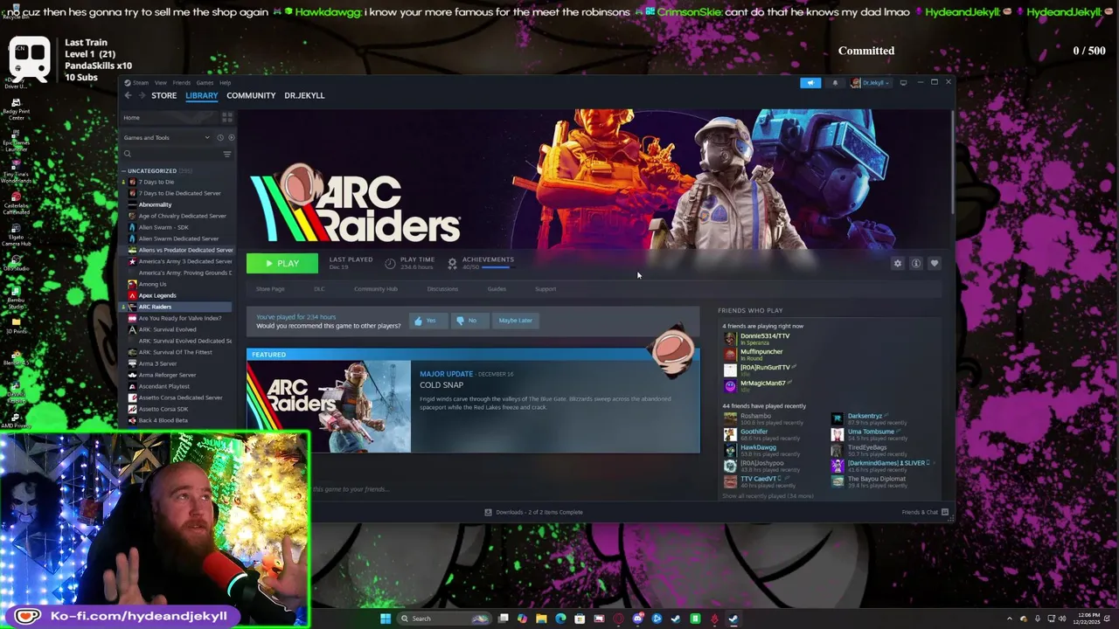The width and height of the screenshot is (1119, 629).
Task: Click Show all recently played link
Action: (768, 496)
